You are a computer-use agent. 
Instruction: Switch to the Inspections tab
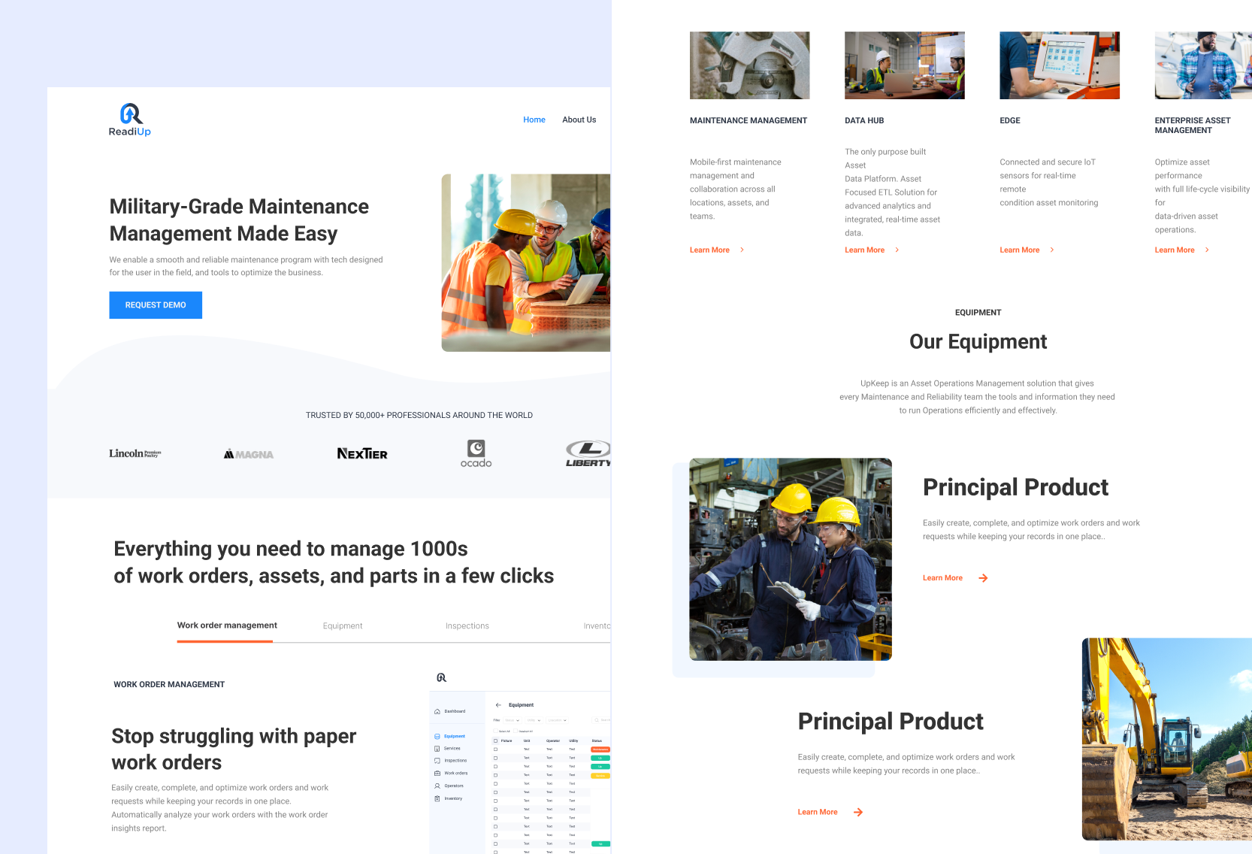pyautogui.click(x=467, y=625)
